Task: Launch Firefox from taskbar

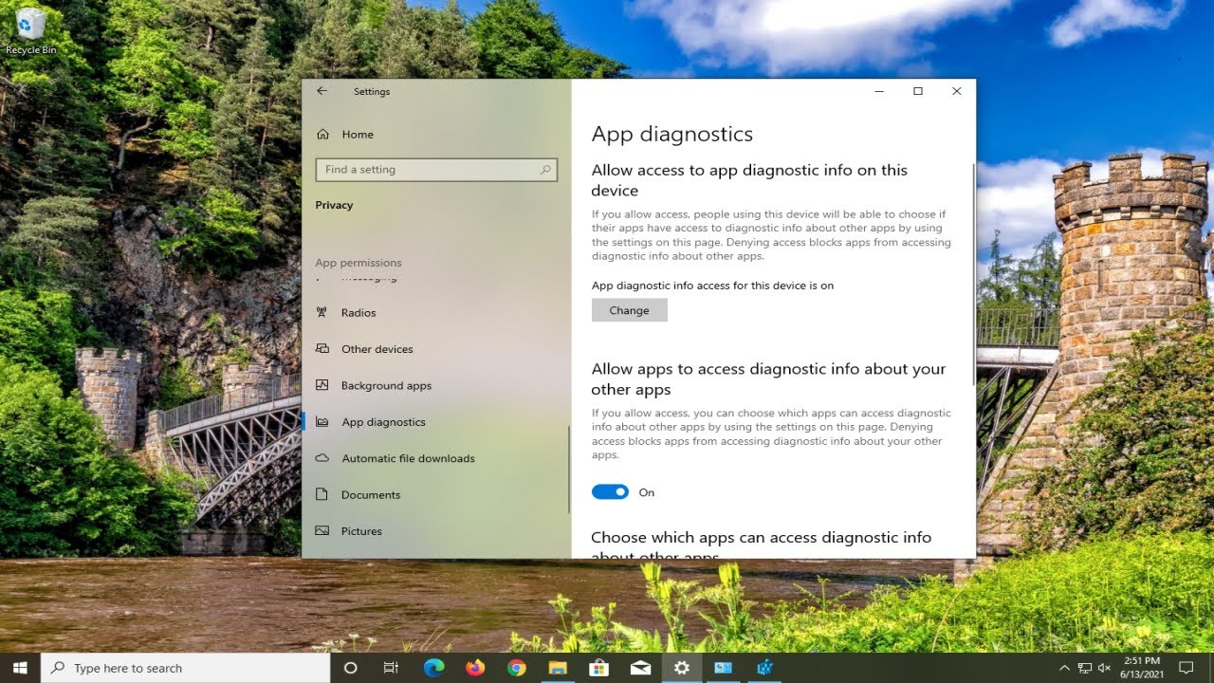Action: click(x=475, y=668)
